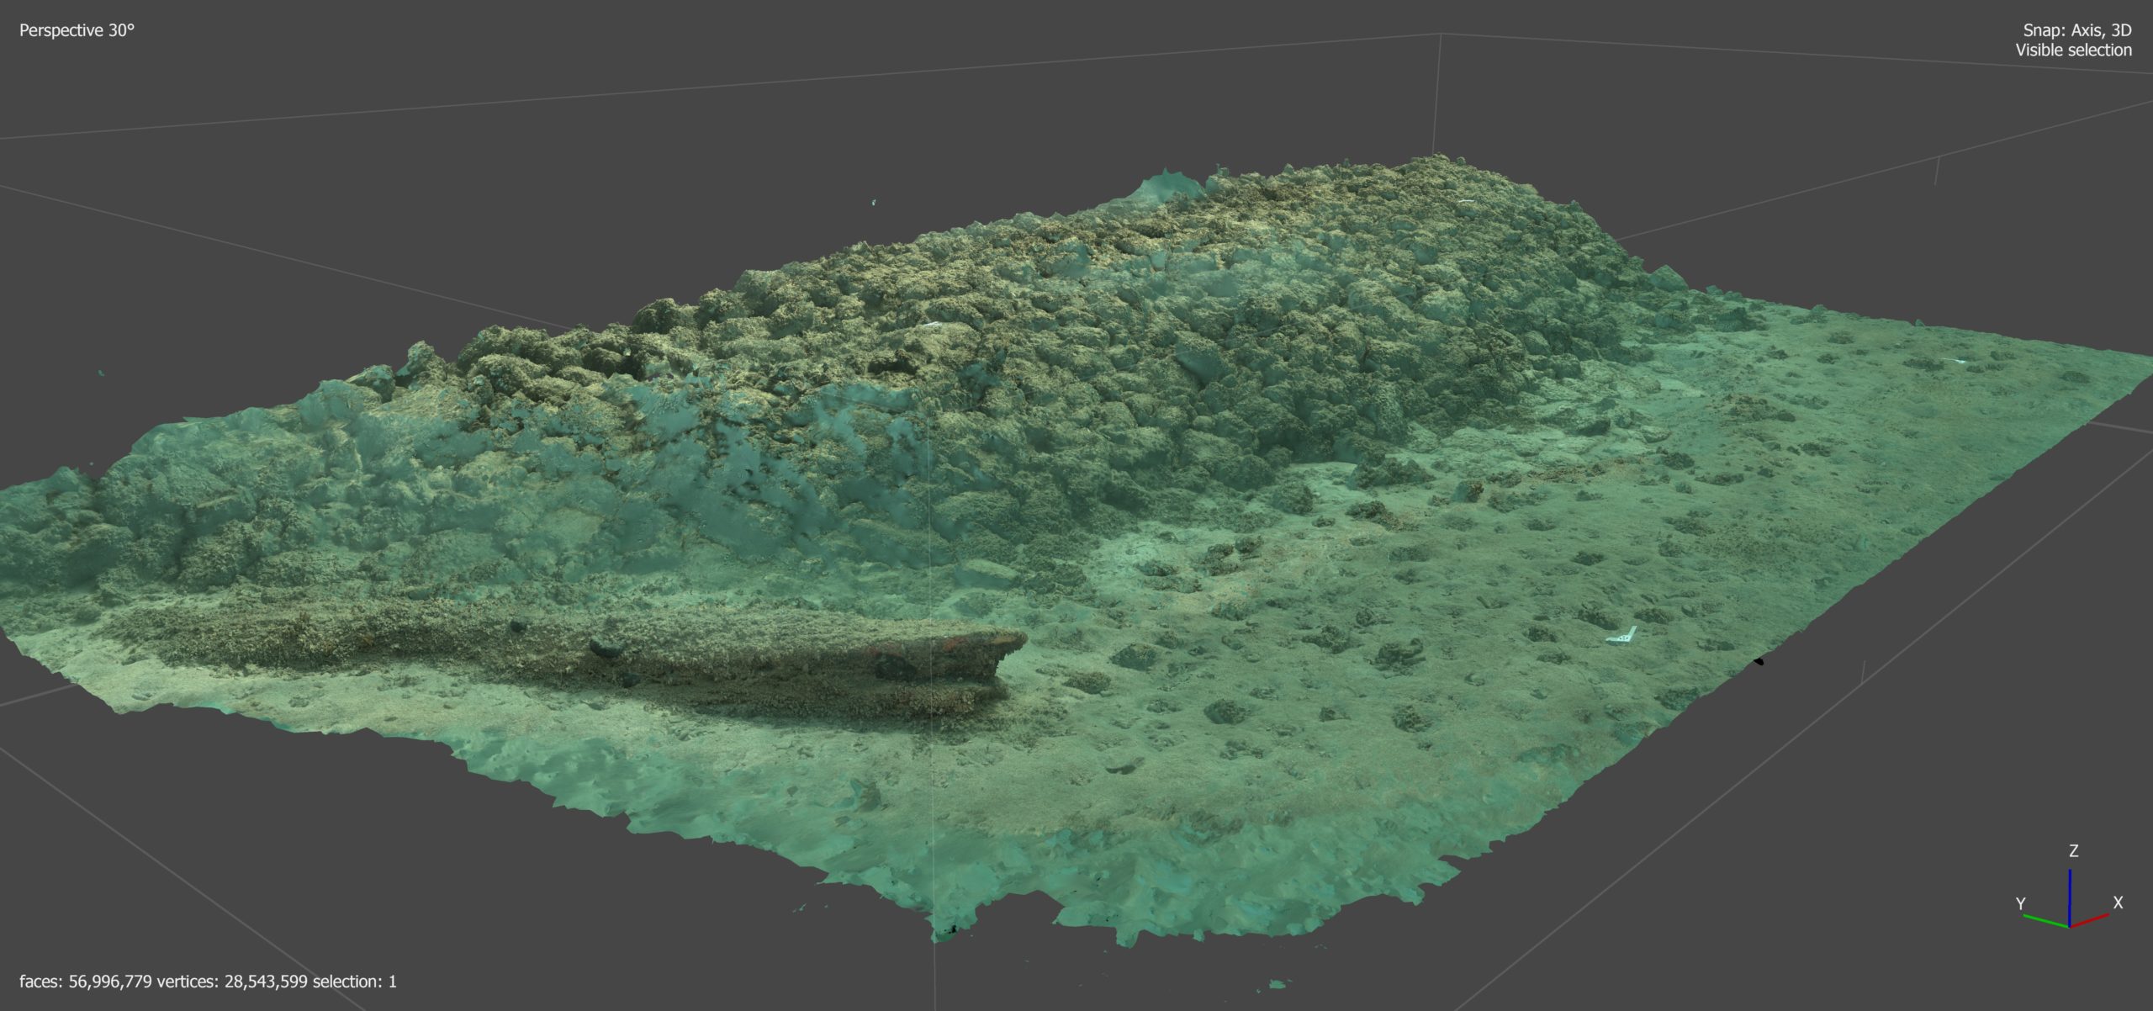Screen dimensions: 2153x1011
Task: Click the Y letter label on the axis gizmo
Action: click(x=2020, y=904)
